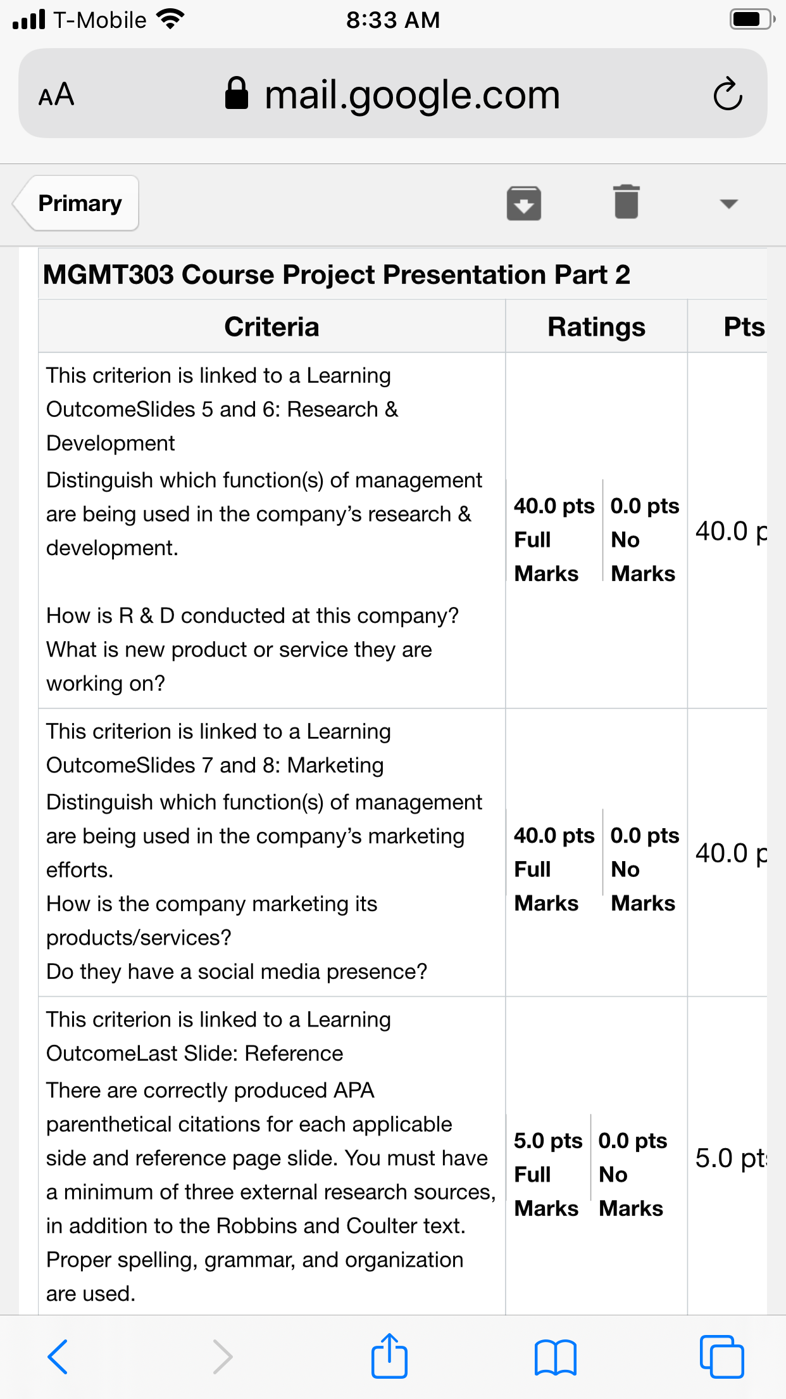
Task: Tap the padlock secure site icon
Action: coord(237,93)
